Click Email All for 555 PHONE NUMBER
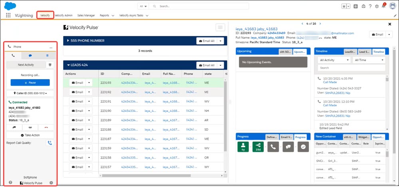Image resolution: width=399 pixels, height=187 pixels. click(206, 41)
